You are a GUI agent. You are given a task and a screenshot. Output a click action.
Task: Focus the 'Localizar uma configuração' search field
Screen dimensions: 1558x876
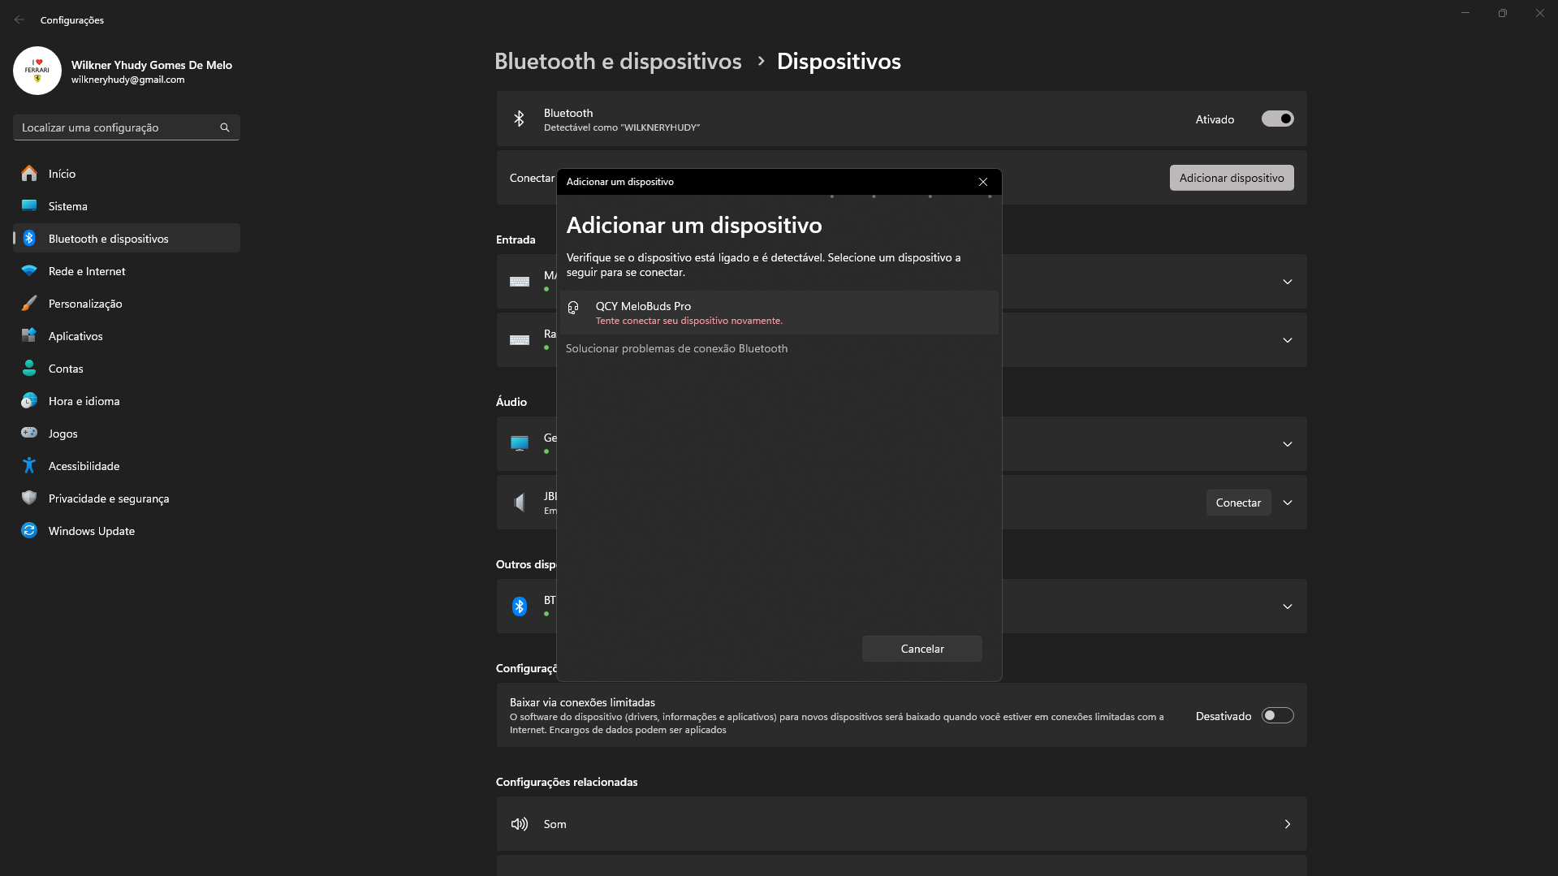pos(127,127)
